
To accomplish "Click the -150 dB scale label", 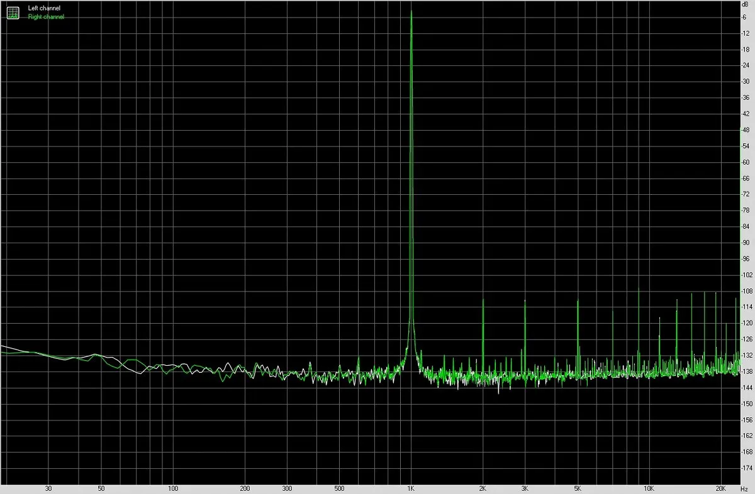I will pos(747,403).
